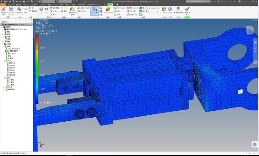
Task: Click the ViewCube in the viewport corner
Action: click(250, 31)
